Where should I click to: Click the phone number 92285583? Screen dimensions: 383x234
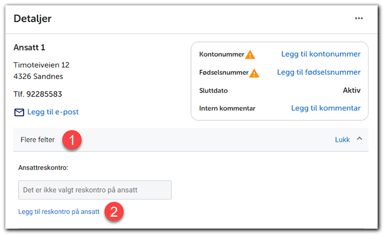click(38, 94)
